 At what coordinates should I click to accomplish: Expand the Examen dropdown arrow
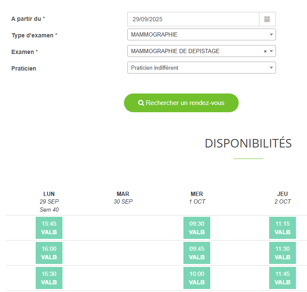(x=271, y=51)
